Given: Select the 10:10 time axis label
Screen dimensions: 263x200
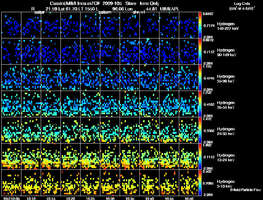Looking at the screenshot, I should 31,198.
